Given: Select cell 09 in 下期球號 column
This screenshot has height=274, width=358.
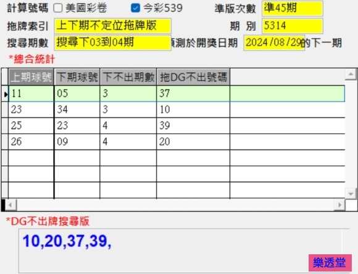Looking at the screenshot, I should click(x=77, y=142).
